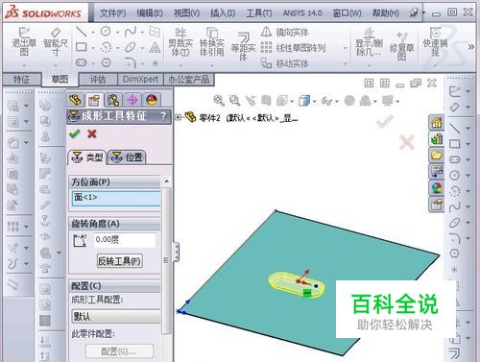
Task: Click Zoom to Area in view toolbar
Action: 234,101
